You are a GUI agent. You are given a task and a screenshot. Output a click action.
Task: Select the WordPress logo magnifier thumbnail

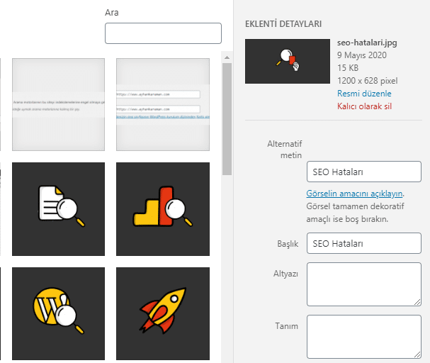point(58,313)
